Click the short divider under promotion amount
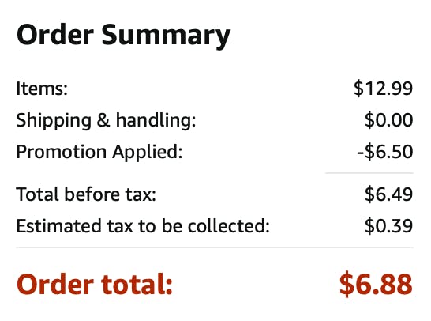 pyautogui.click(x=369, y=173)
